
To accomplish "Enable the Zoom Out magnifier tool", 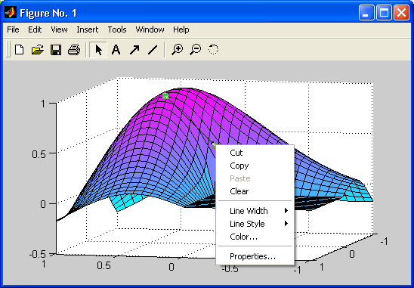I will pyautogui.click(x=196, y=50).
